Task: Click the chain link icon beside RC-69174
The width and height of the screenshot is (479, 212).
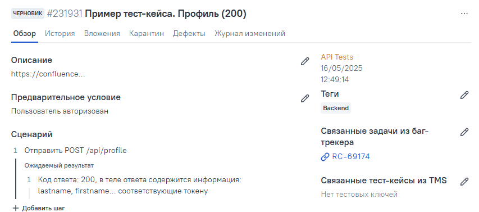Action: (x=325, y=157)
